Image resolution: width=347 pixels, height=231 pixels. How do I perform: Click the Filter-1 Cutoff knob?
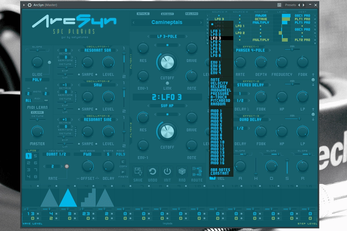[x=167, y=62]
